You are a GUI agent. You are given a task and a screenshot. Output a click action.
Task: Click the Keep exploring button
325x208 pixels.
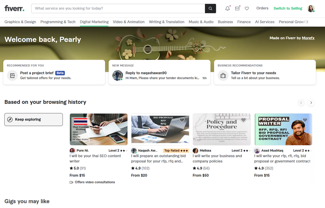coord(34,119)
